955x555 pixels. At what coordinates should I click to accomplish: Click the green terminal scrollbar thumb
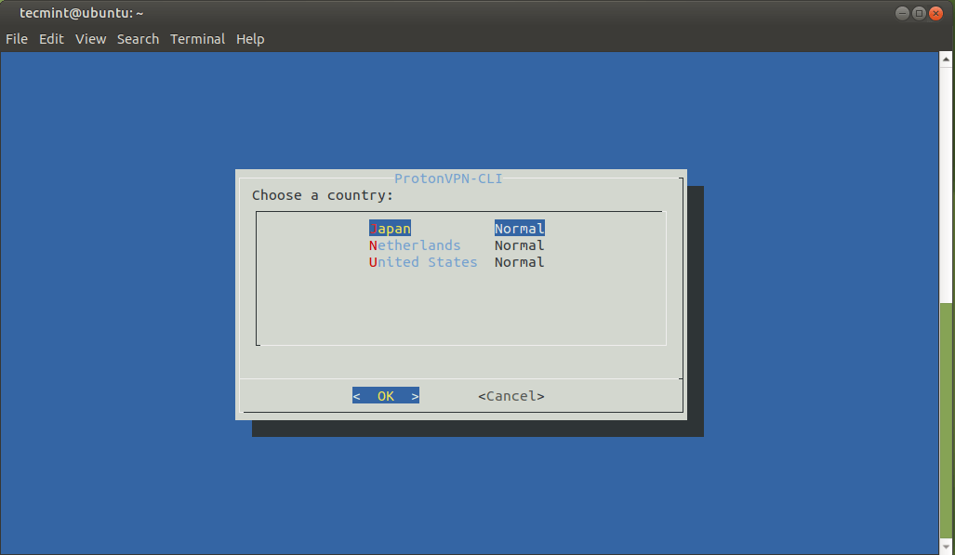pos(946,420)
